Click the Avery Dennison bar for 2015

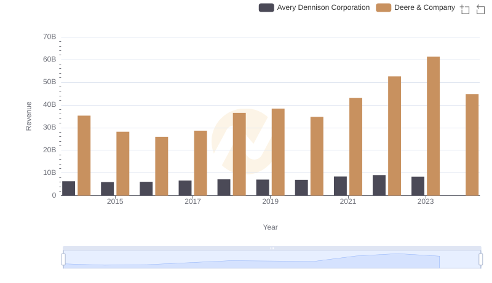[x=107, y=189]
